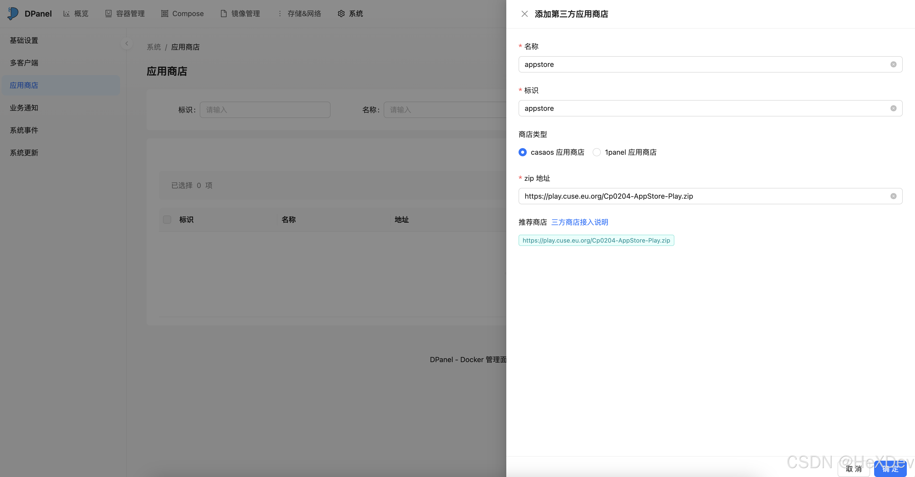This screenshot has width=915, height=477.
Task: Close the add third-party app store drawer
Action: (x=524, y=14)
